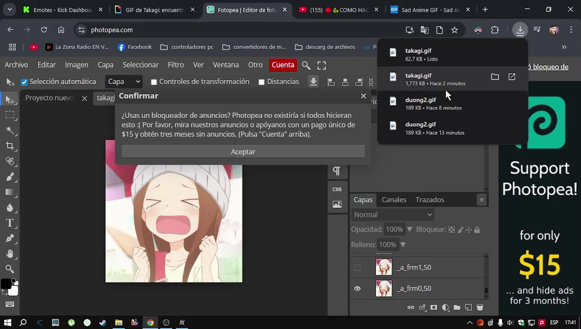Open the Paragraph panel icon
Viewport: 581px width, 329px height.
click(x=337, y=171)
